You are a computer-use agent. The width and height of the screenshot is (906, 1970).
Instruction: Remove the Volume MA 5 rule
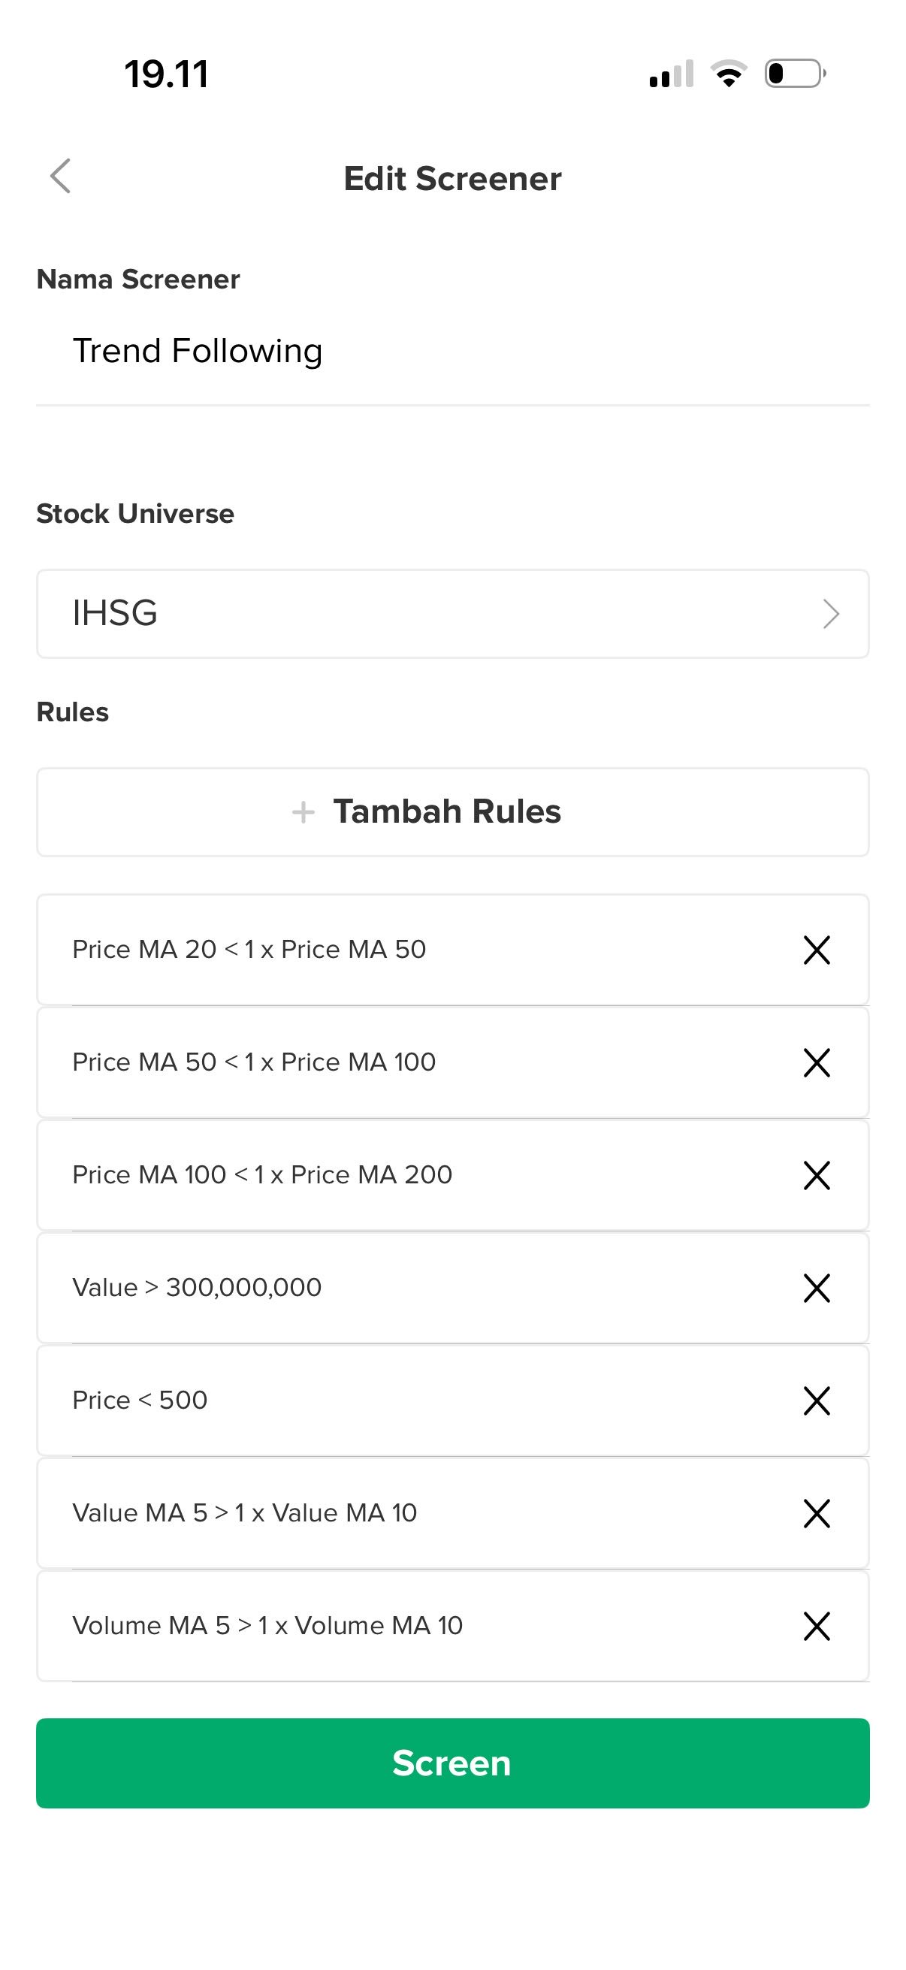[817, 1626]
